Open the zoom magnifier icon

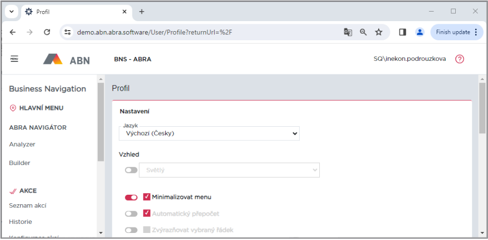pyautogui.click(x=363, y=32)
